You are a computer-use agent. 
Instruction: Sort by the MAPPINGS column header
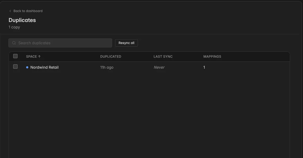coord(212,56)
